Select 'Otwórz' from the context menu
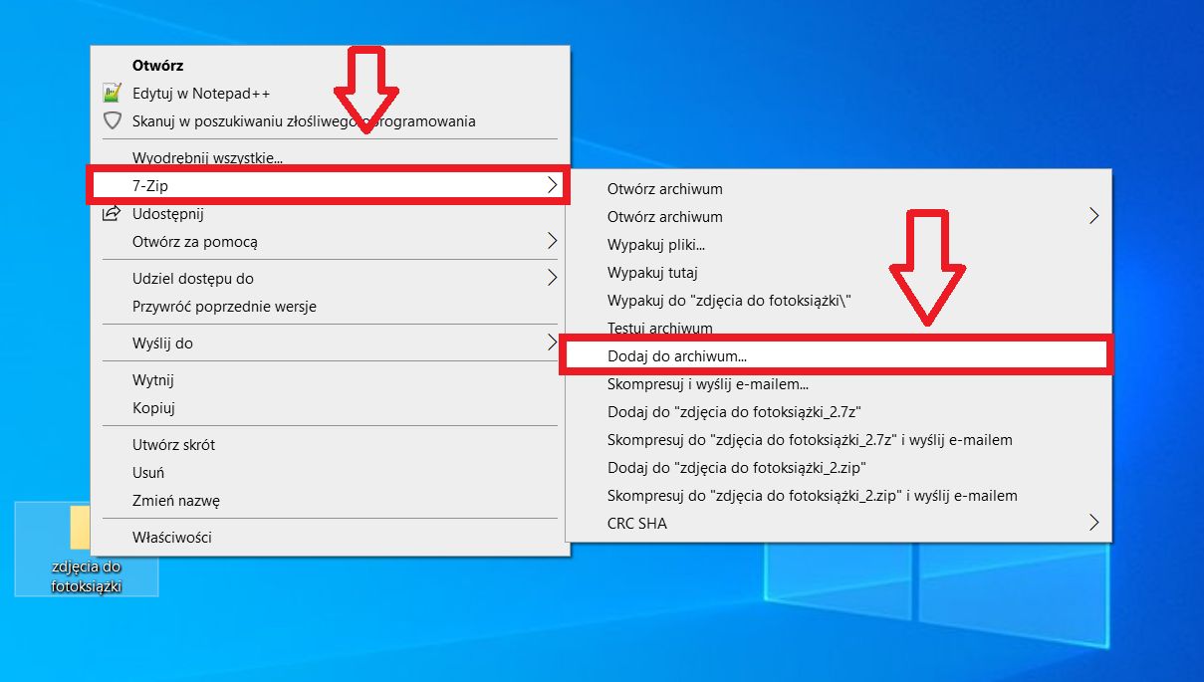 click(x=156, y=65)
